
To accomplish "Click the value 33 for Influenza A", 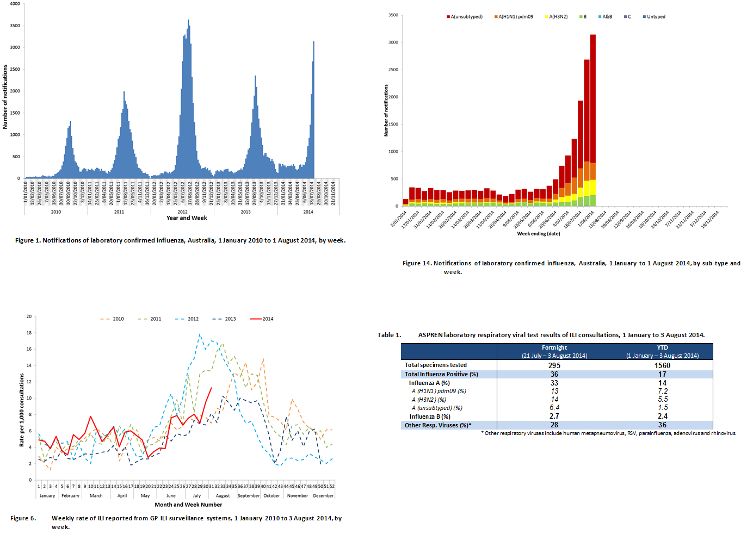I will pos(554,383).
